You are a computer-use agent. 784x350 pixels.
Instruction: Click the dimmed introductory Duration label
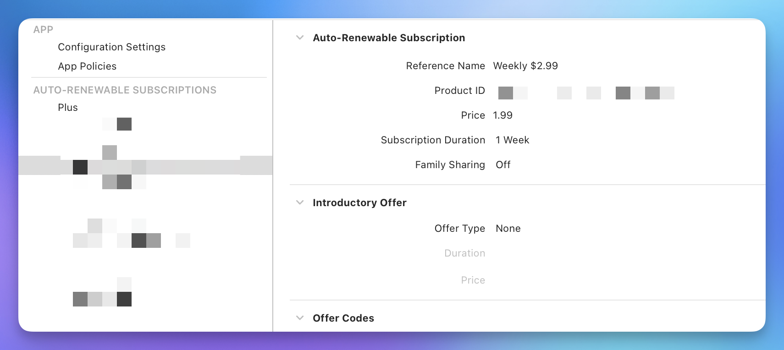point(464,253)
